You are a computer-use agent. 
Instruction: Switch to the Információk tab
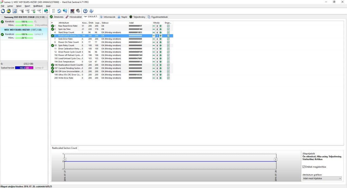click(108, 17)
